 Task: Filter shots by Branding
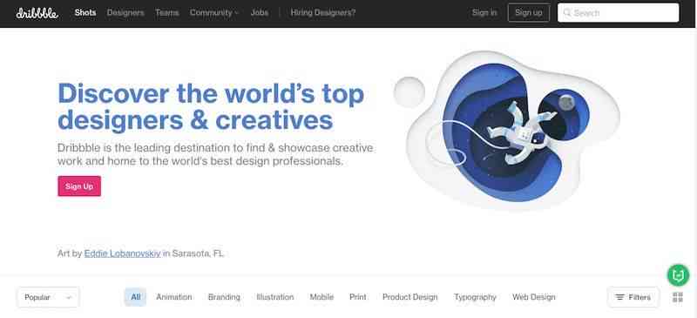tap(224, 297)
